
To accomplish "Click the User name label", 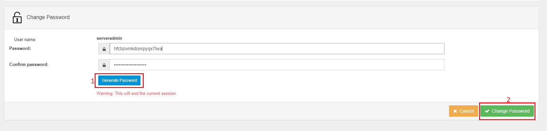I will coord(25,40).
